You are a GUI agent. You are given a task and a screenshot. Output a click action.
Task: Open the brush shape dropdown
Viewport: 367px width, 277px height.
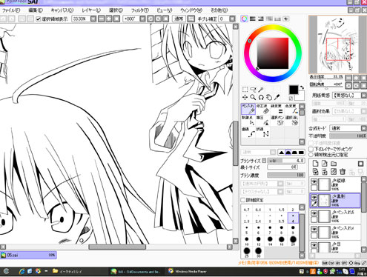click(x=280, y=184)
